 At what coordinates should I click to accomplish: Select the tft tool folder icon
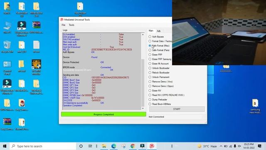[22, 66]
